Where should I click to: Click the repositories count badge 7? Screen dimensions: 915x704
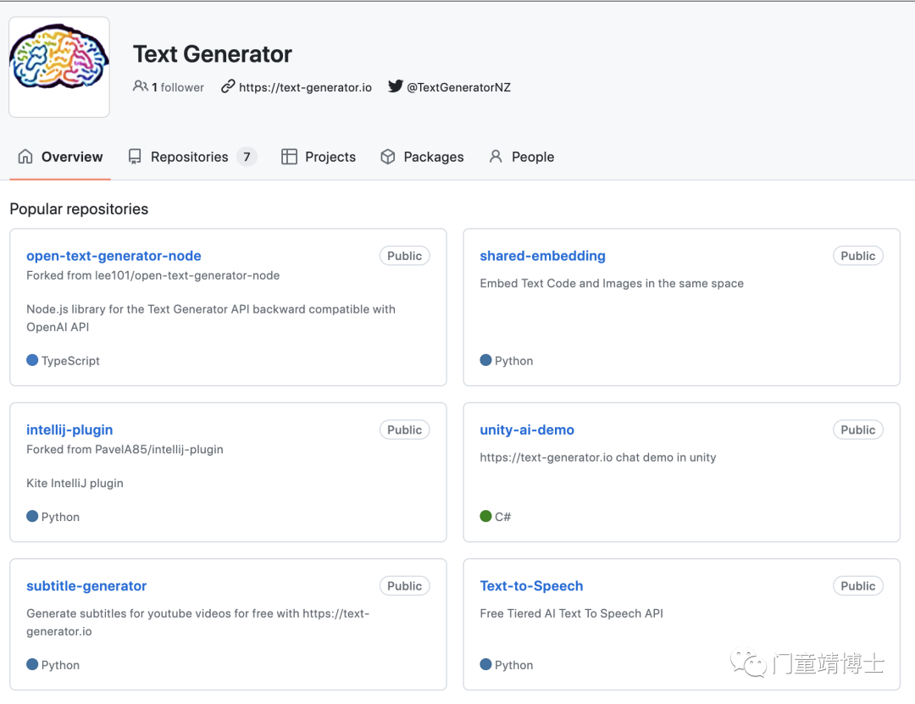click(247, 157)
